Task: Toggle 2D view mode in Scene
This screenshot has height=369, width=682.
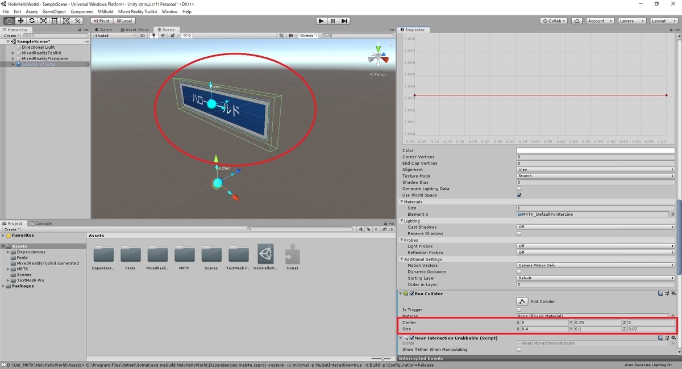Action: (x=143, y=35)
